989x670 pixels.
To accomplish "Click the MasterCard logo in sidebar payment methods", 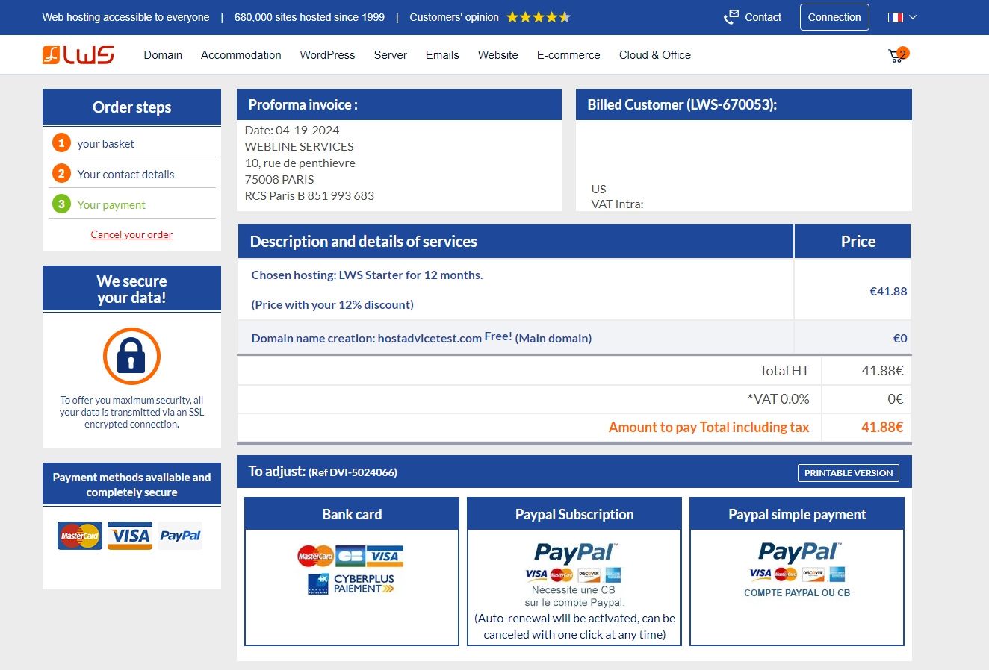I will [80, 536].
